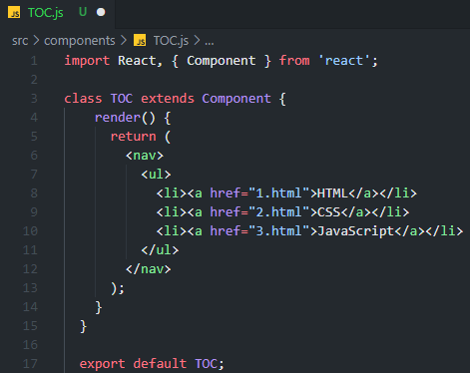Click the chevron after src in the breadcrumb
The height and width of the screenshot is (373, 470).
pos(36,41)
